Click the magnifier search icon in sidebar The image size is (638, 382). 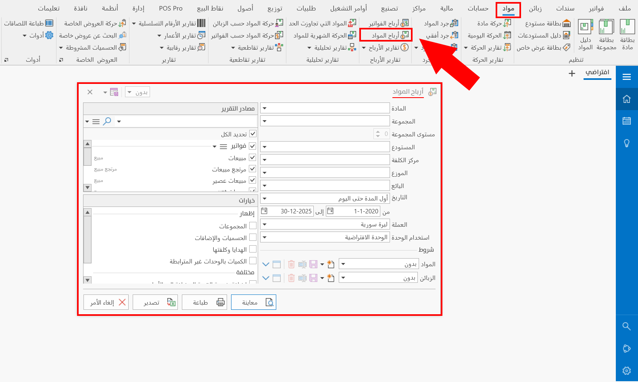(x=627, y=326)
